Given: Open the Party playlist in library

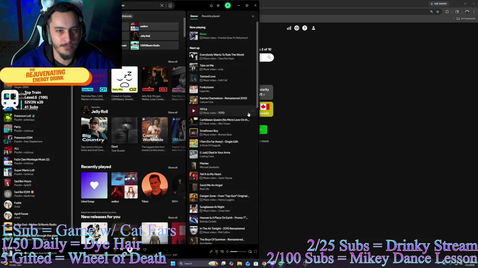Looking at the screenshot, I should click(x=37, y=129).
